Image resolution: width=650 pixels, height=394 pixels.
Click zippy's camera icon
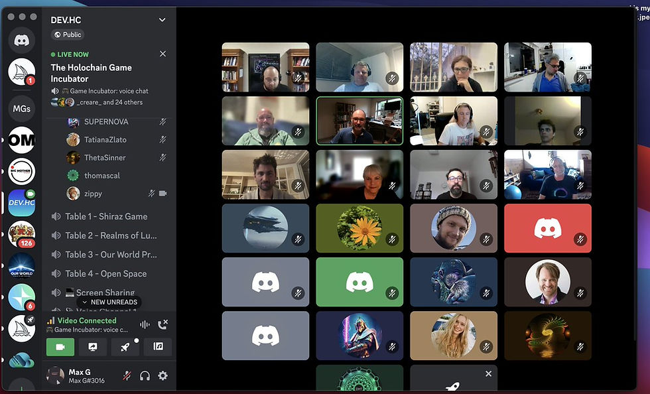163,193
